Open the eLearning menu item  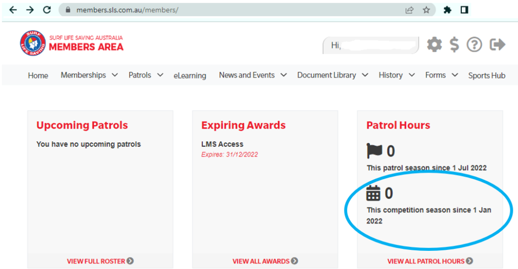tap(190, 76)
